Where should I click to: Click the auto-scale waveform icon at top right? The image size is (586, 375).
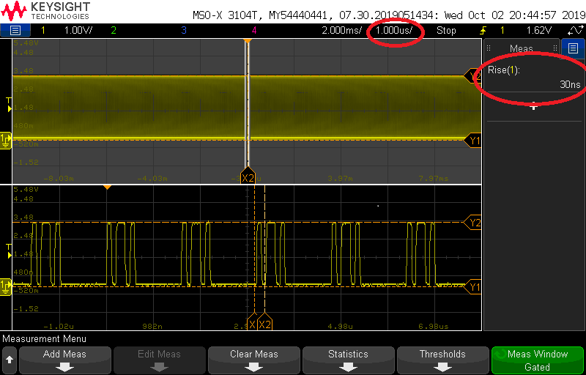pyautogui.click(x=575, y=31)
